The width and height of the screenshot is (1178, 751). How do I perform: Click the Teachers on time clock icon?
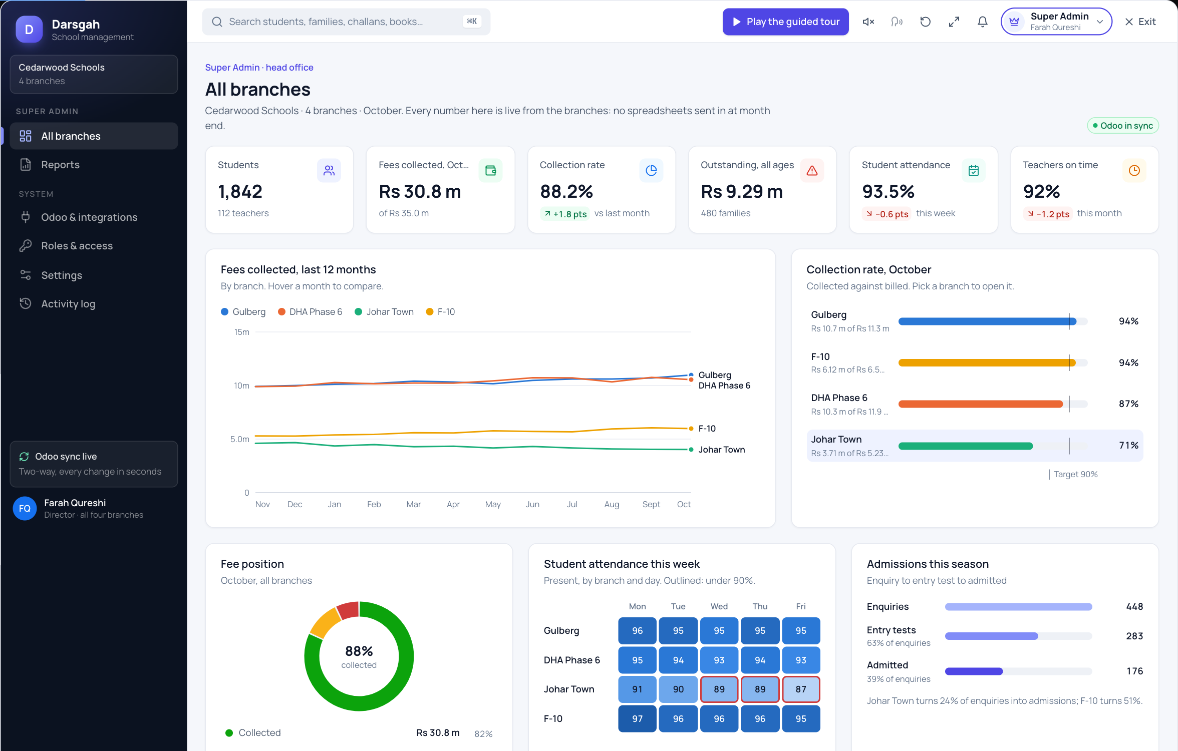[x=1134, y=171]
